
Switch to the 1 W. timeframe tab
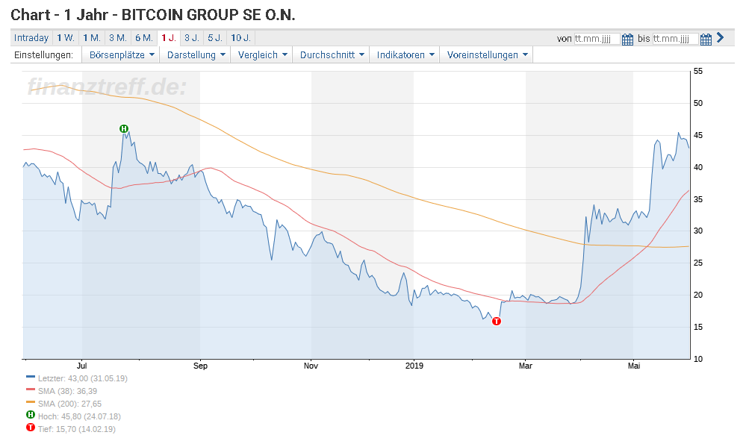point(66,38)
